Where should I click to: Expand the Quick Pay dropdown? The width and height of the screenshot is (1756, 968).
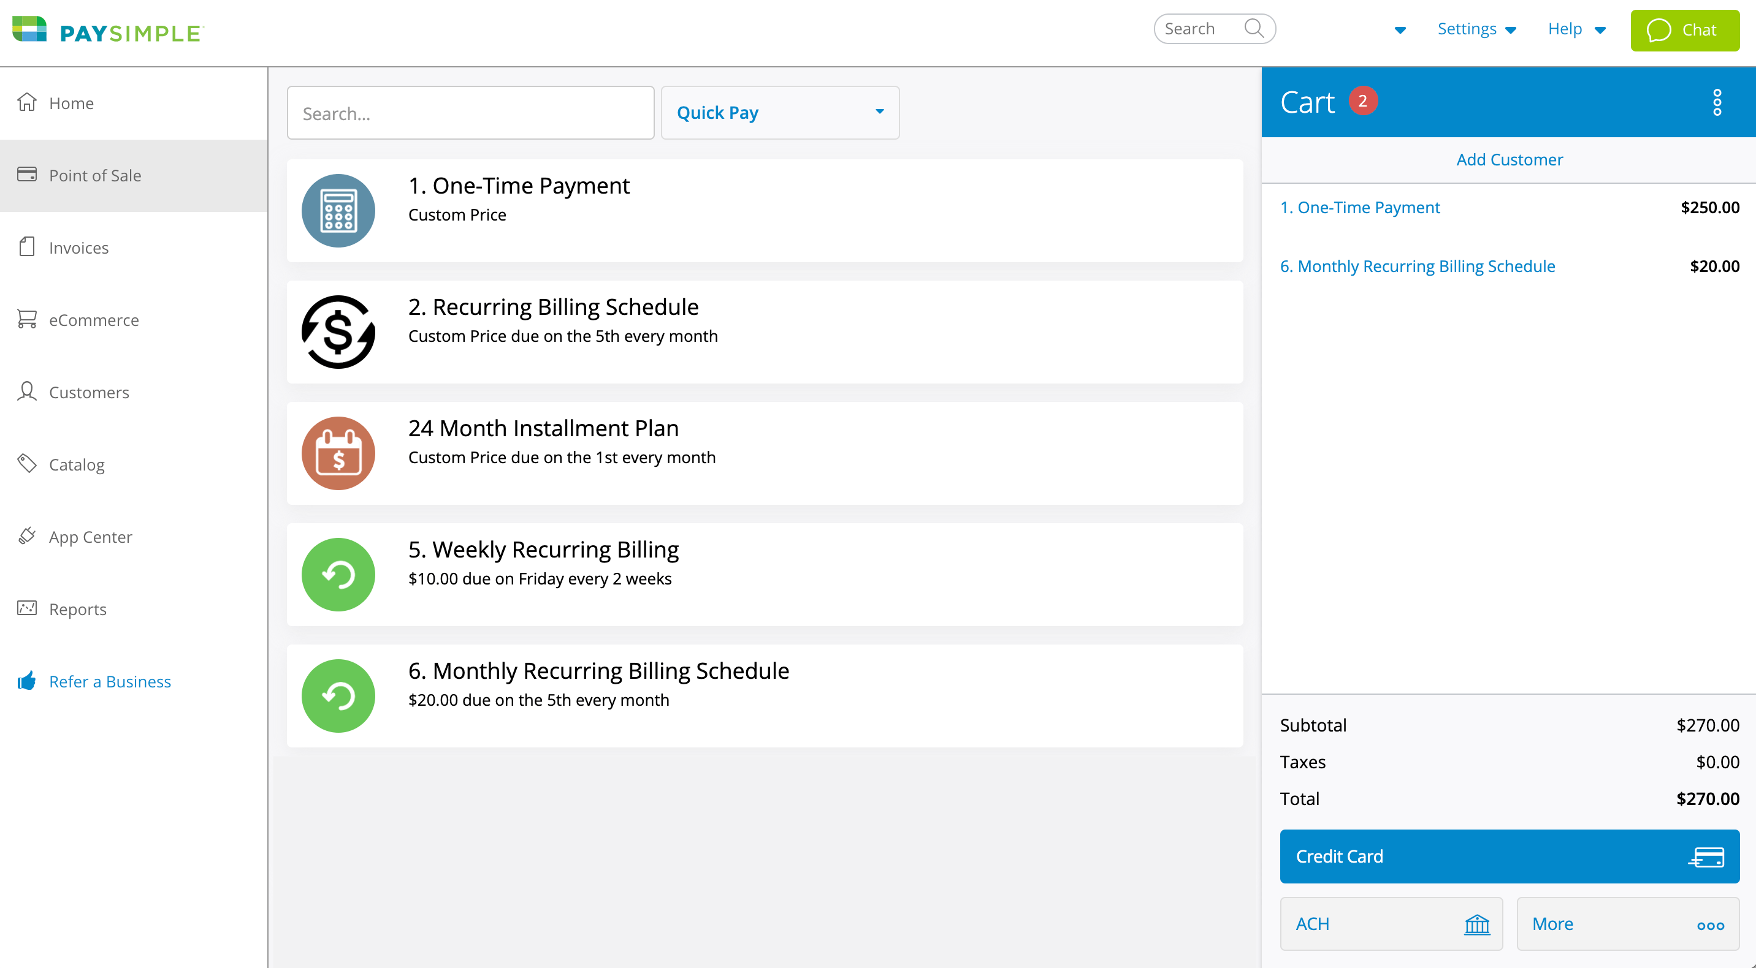[779, 112]
